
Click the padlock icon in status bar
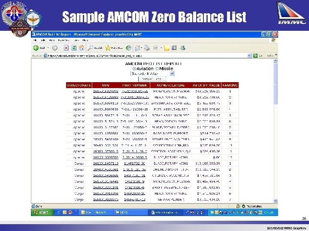[x=238, y=206]
